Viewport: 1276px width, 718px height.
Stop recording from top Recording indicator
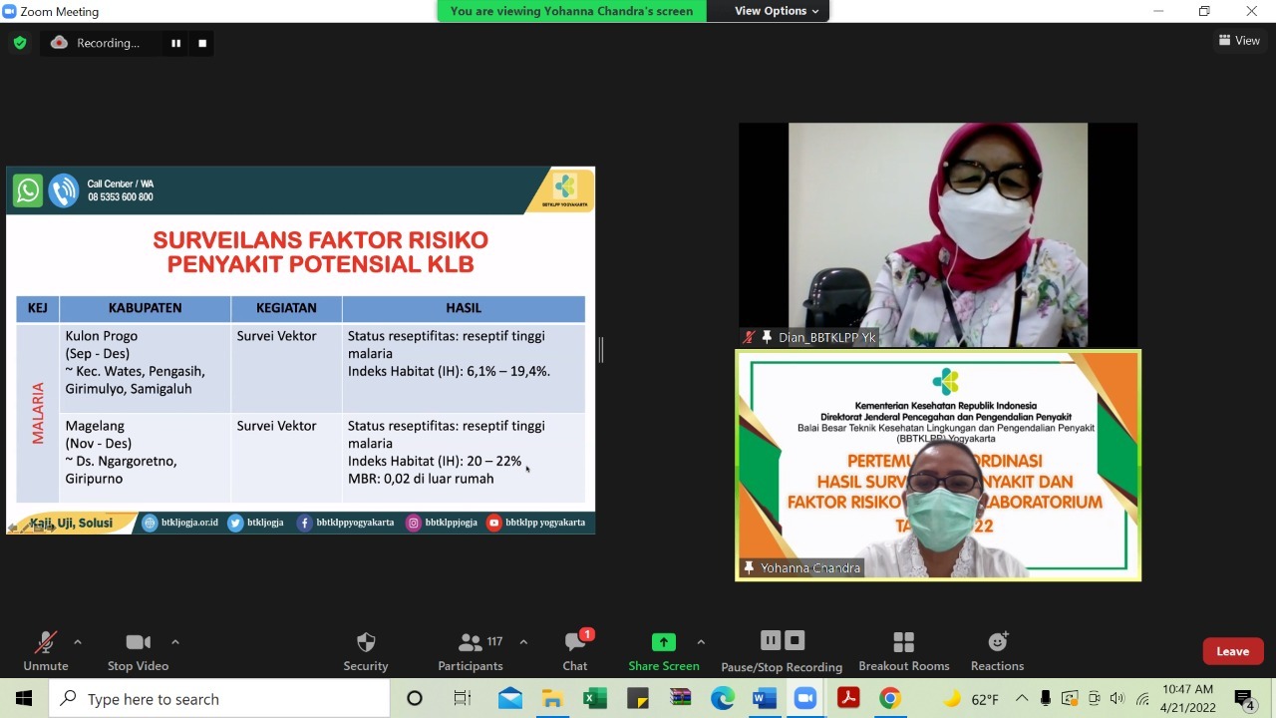click(x=202, y=43)
